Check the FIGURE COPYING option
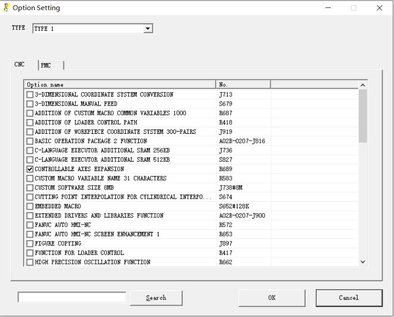 (x=30, y=244)
